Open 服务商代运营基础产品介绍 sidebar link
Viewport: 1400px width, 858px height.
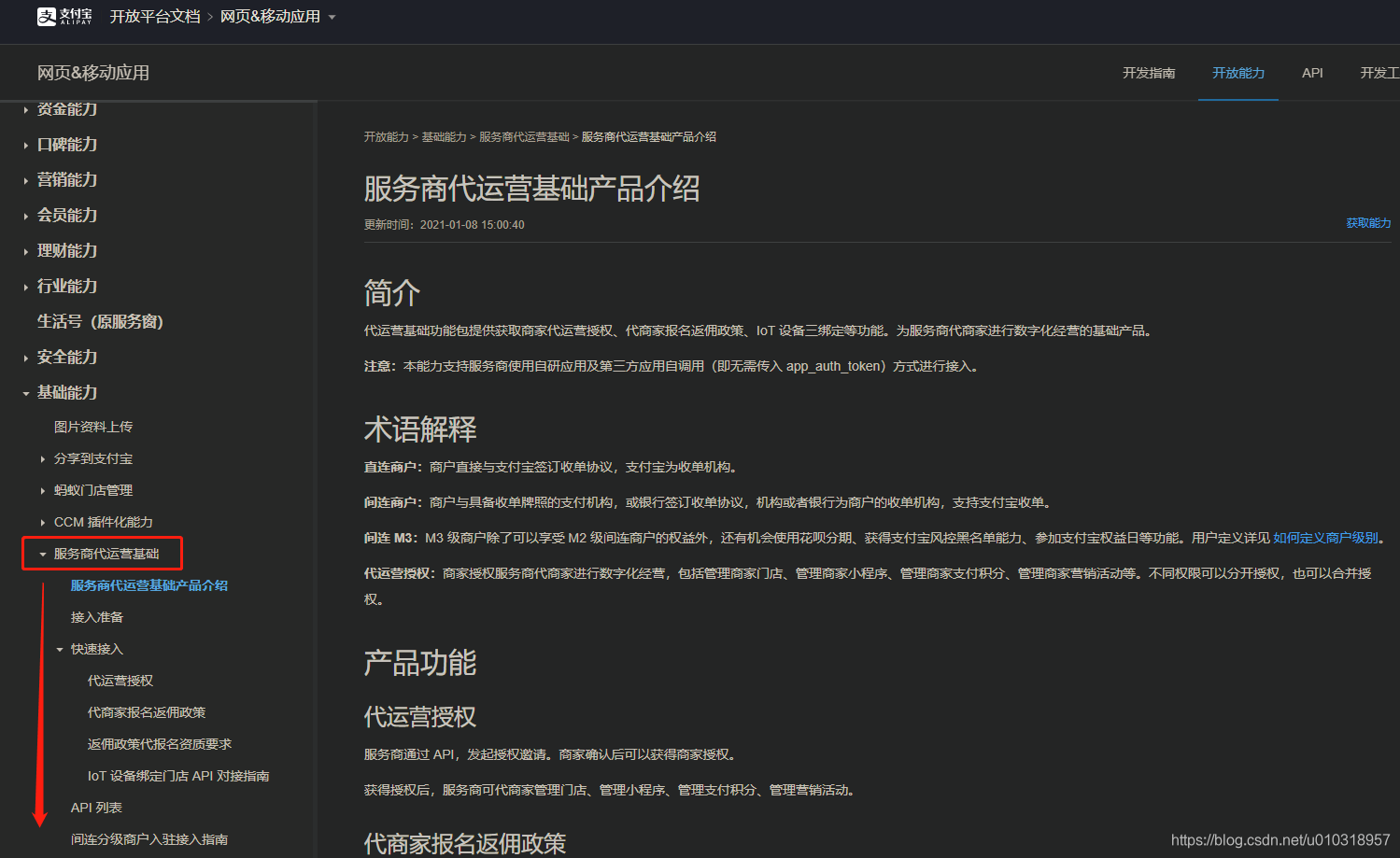(x=149, y=585)
